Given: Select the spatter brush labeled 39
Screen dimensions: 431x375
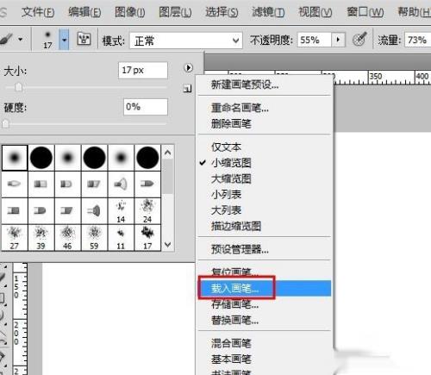Looking at the screenshot, I should pos(41,238).
